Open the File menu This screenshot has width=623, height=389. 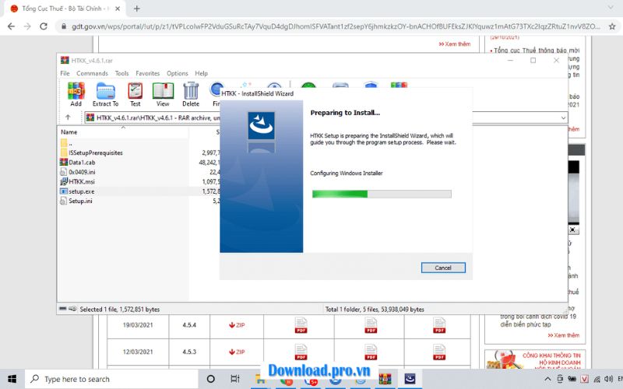tap(65, 73)
